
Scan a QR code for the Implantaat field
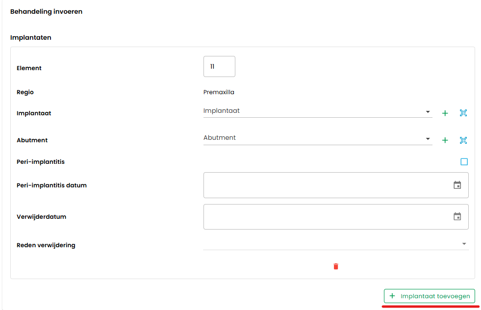tap(463, 113)
